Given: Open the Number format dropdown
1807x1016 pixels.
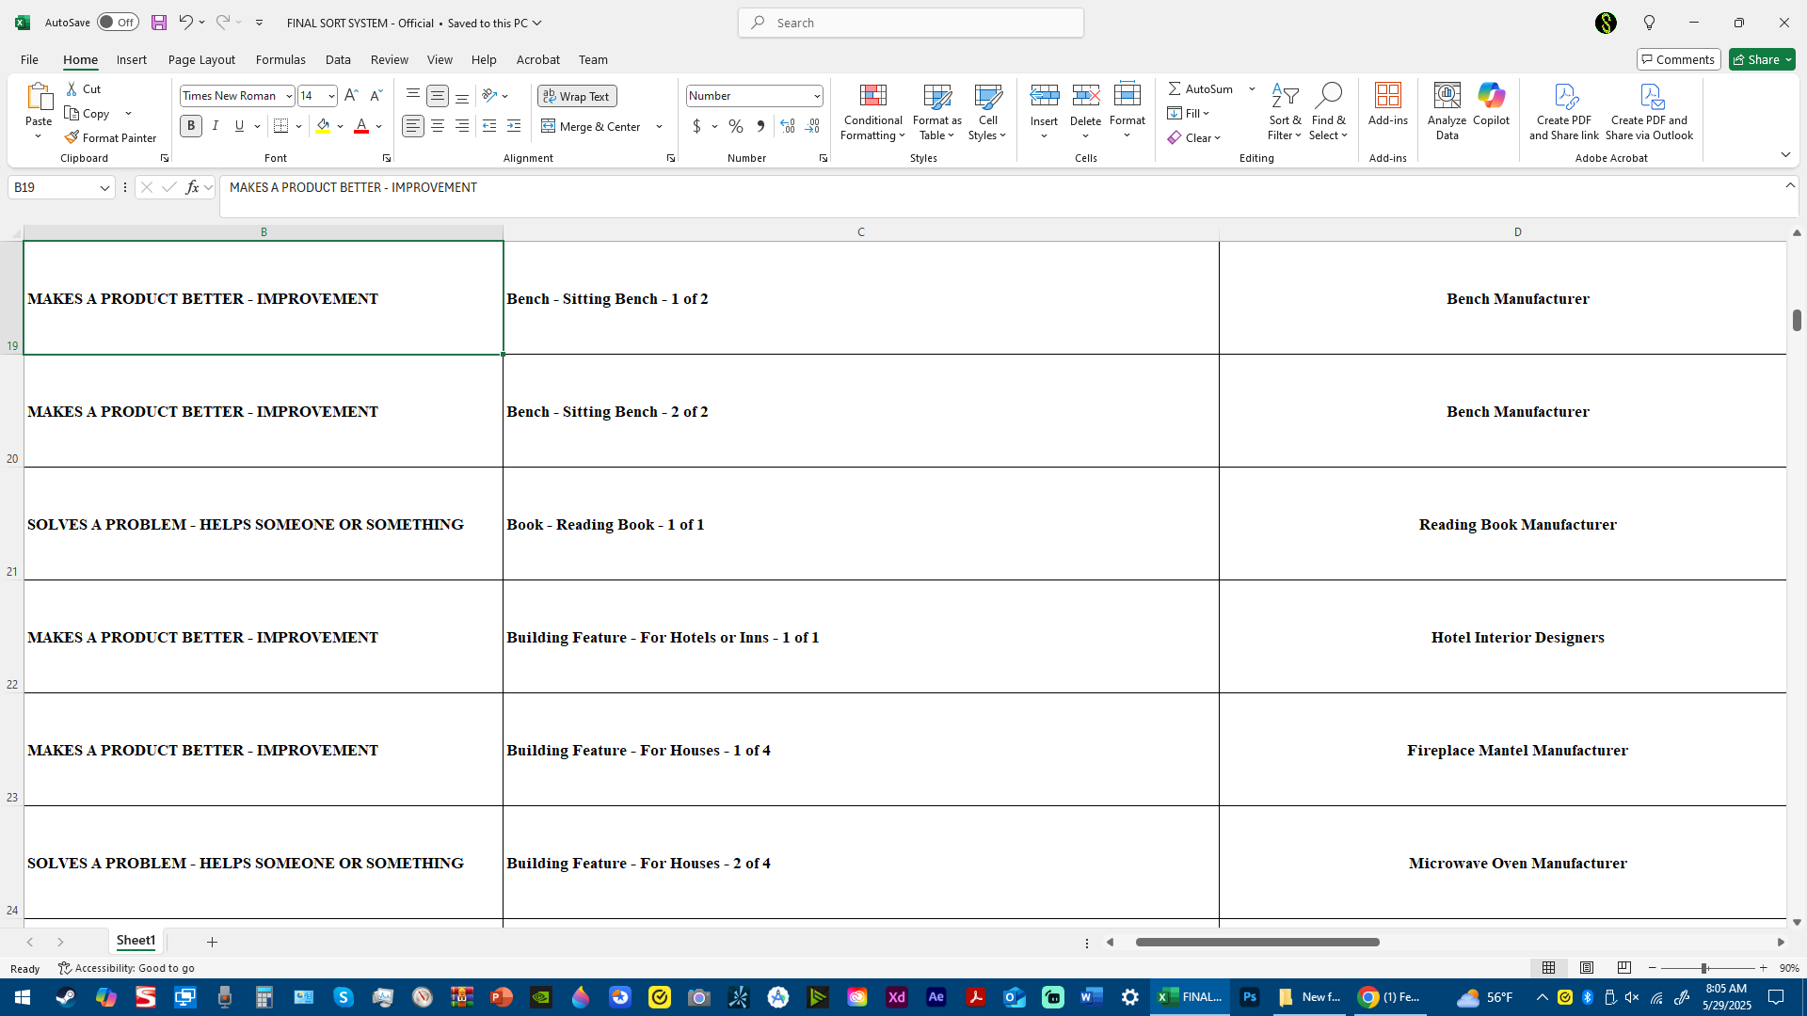Looking at the screenshot, I should tap(816, 96).
